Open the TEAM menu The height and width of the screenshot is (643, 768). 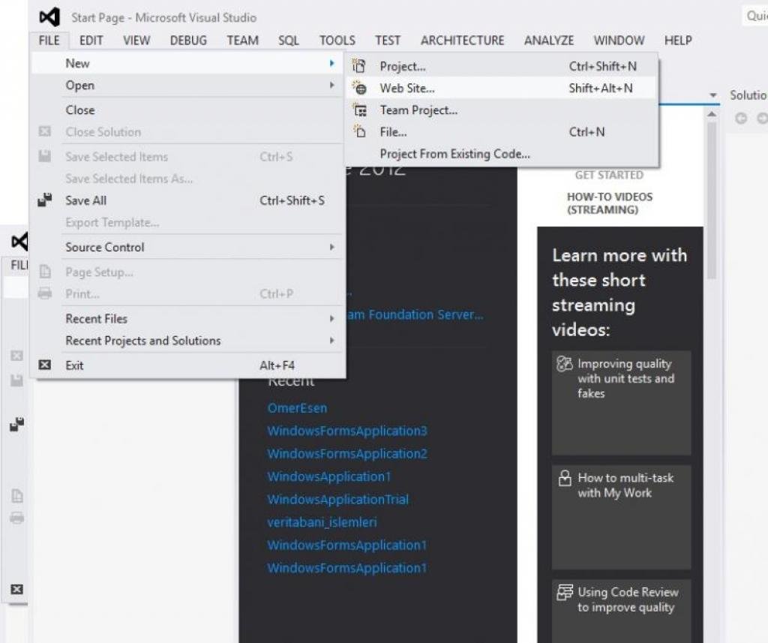[x=242, y=41]
